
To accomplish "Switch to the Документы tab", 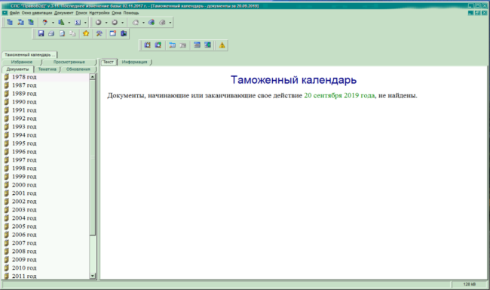I will tap(17, 69).
